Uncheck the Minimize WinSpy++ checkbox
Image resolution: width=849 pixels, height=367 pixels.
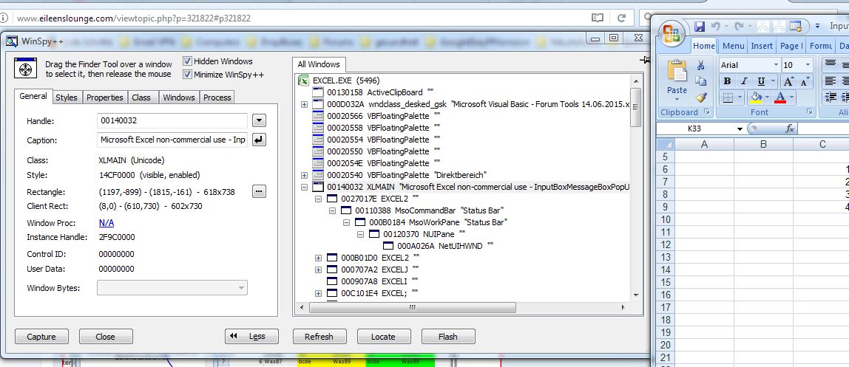pos(187,74)
